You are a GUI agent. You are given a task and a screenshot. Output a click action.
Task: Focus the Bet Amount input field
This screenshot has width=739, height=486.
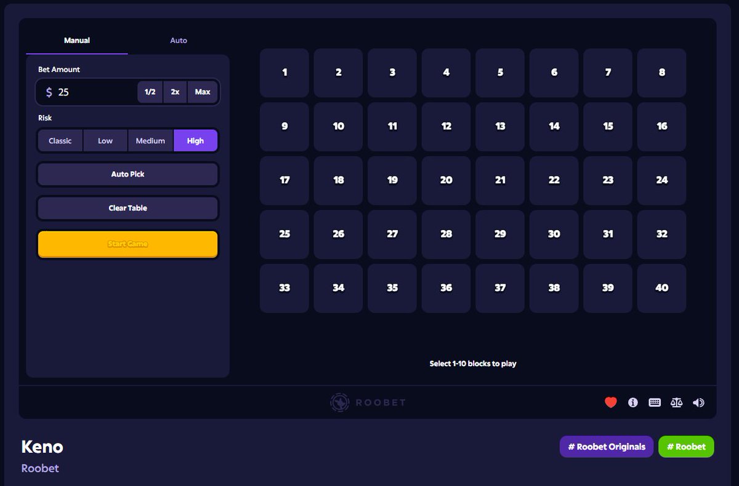[x=86, y=92]
